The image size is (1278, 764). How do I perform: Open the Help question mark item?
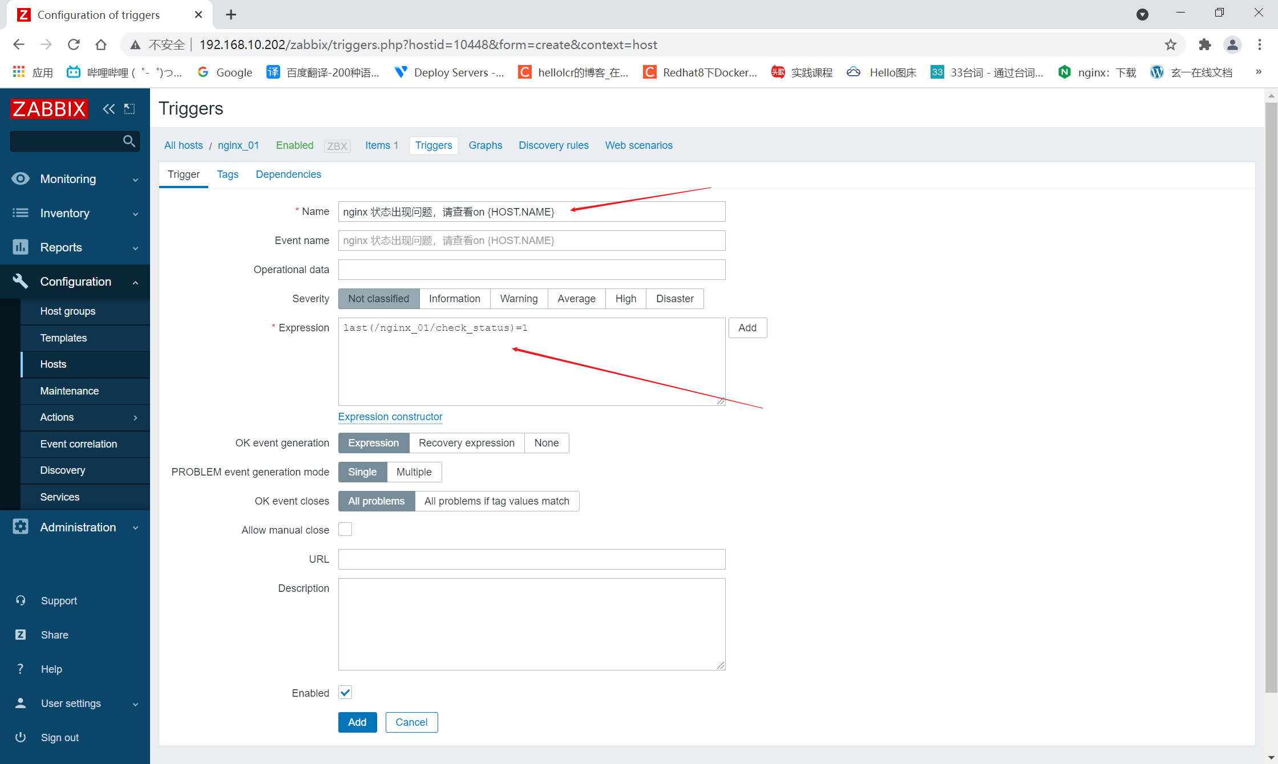point(21,669)
